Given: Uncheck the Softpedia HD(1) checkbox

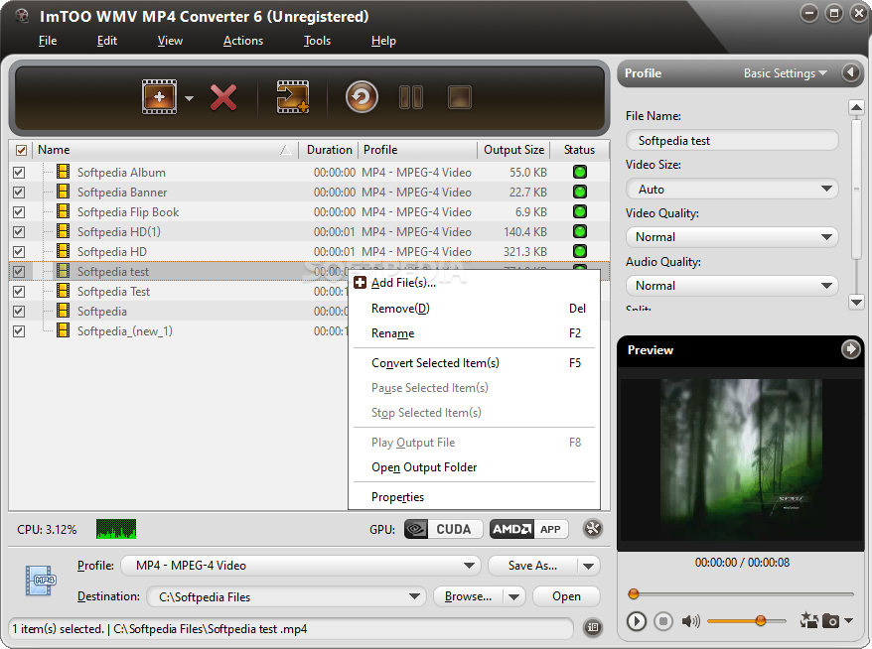Looking at the screenshot, I should (x=19, y=231).
